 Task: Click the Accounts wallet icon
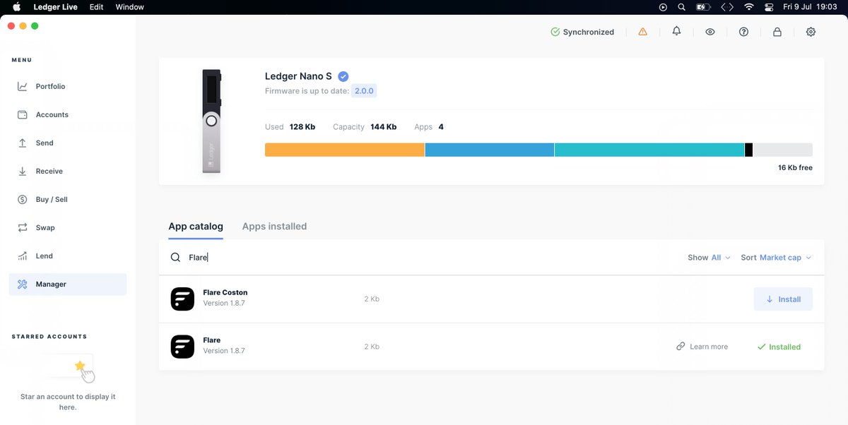click(x=22, y=114)
